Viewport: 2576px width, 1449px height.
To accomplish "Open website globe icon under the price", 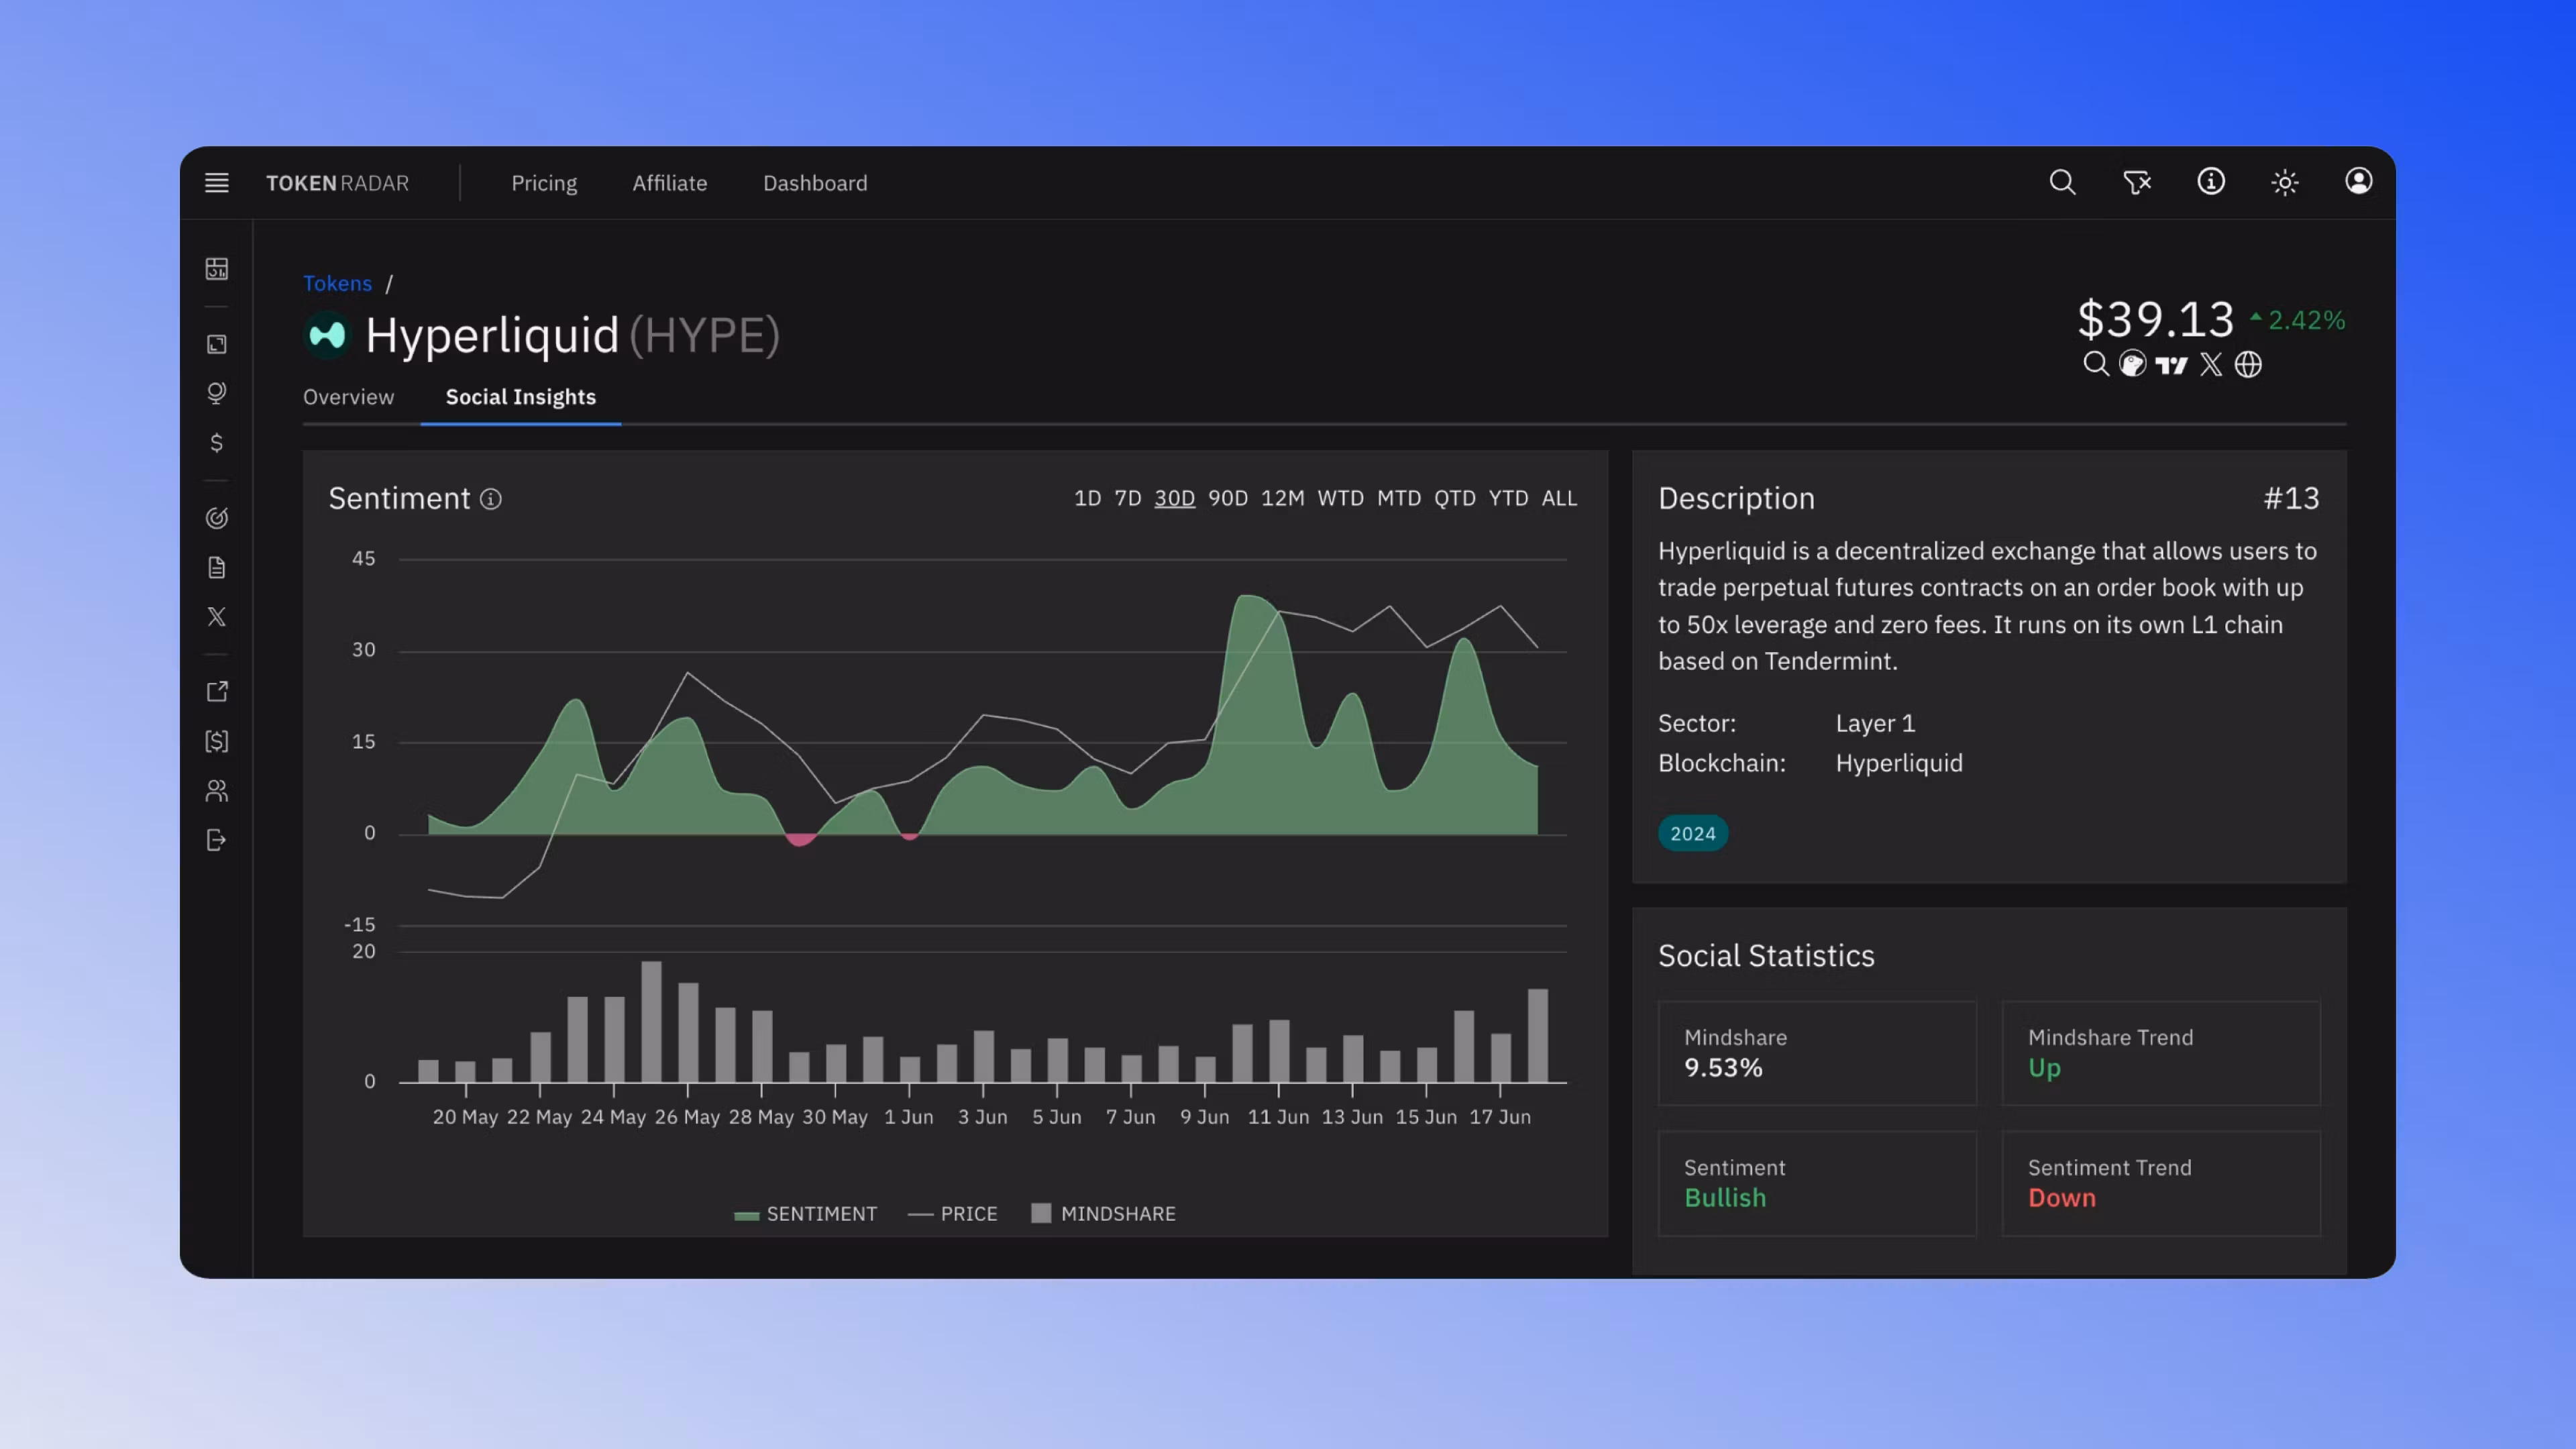I will tap(2248, 364).
